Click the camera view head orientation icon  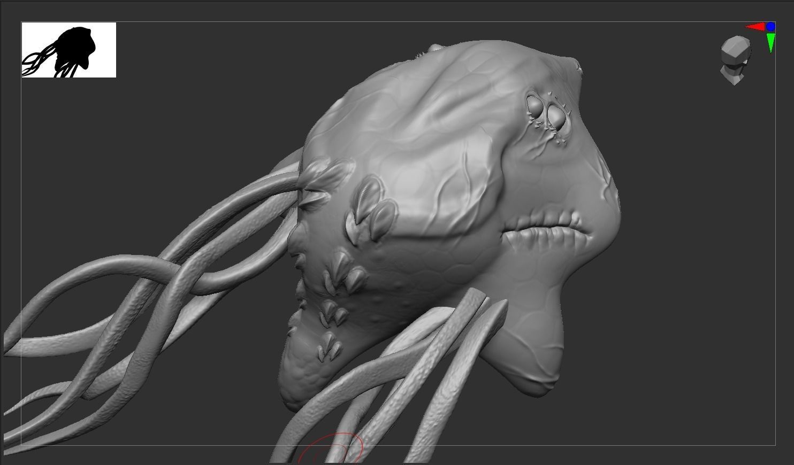[x=735, y=60]
